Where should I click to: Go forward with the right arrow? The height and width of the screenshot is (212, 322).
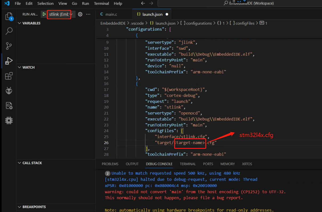coord(151,3)
